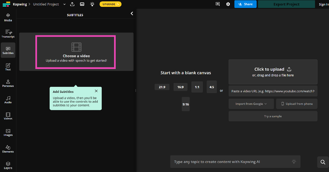
Task: Click the lightbulb icon in top toolbar
Action: click(x=92, y=4)
